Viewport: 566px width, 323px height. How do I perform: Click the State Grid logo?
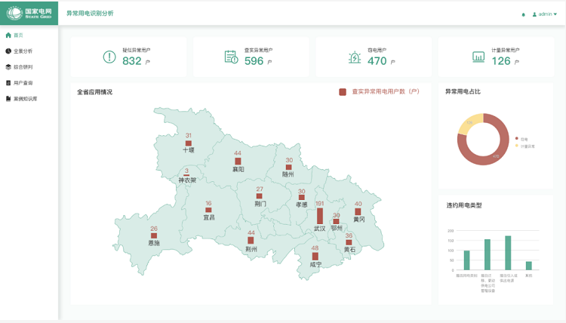click(x=29, y=12)
